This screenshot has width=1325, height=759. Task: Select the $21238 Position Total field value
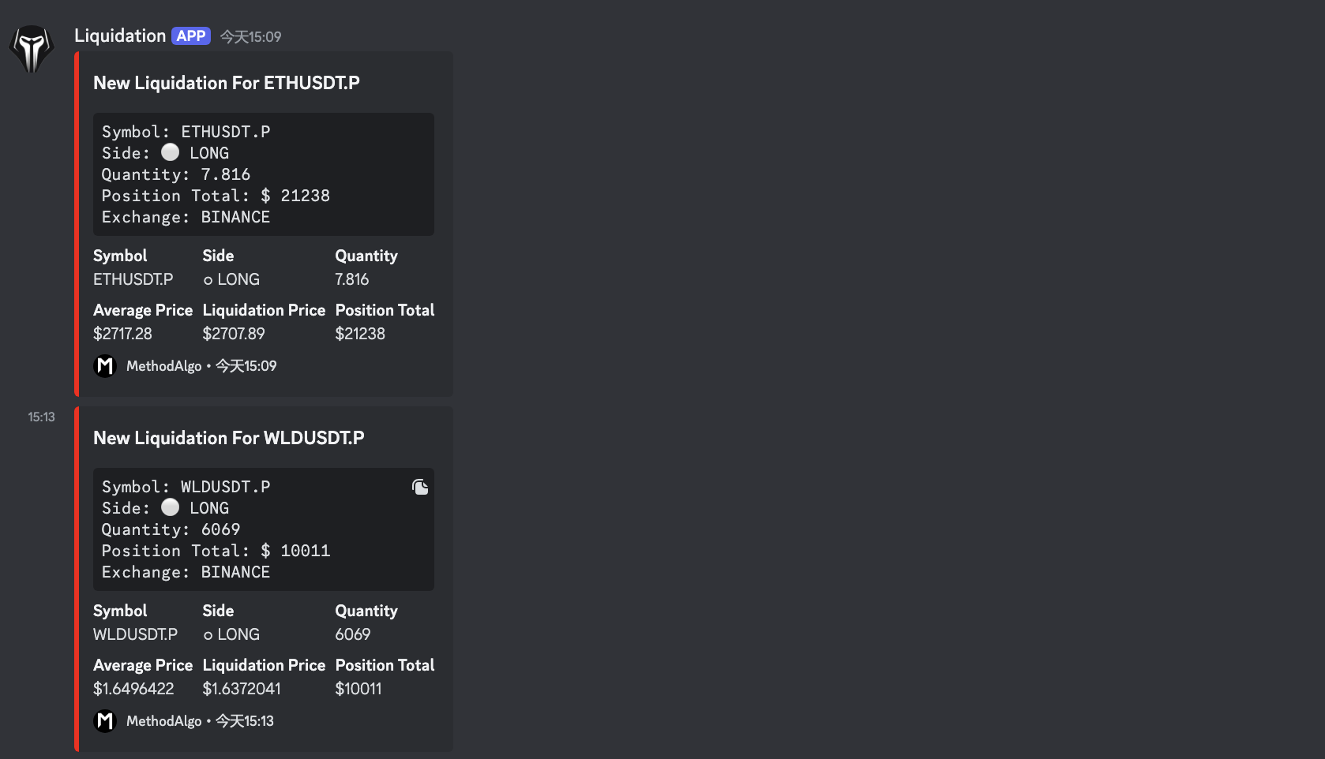(x=360, y=334)
